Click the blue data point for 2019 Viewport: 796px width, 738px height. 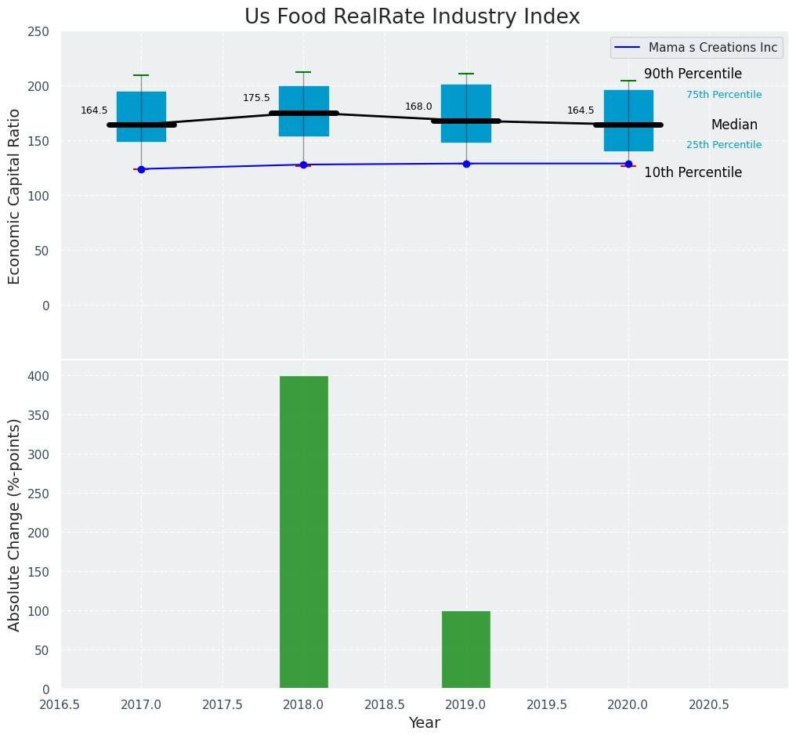click(x=466, y=164)
